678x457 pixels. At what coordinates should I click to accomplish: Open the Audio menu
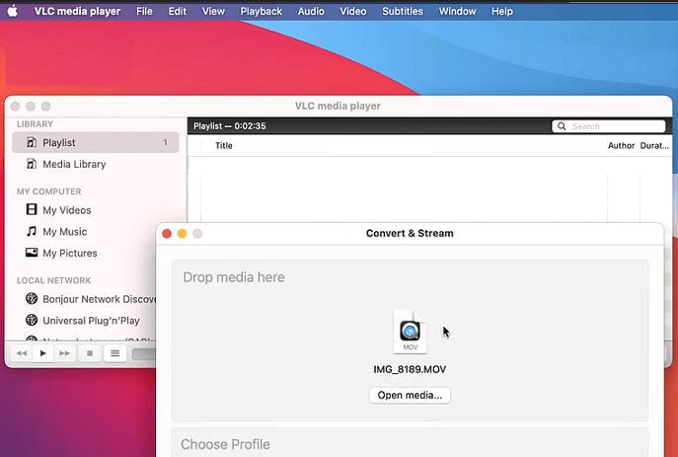click(311, 11)
